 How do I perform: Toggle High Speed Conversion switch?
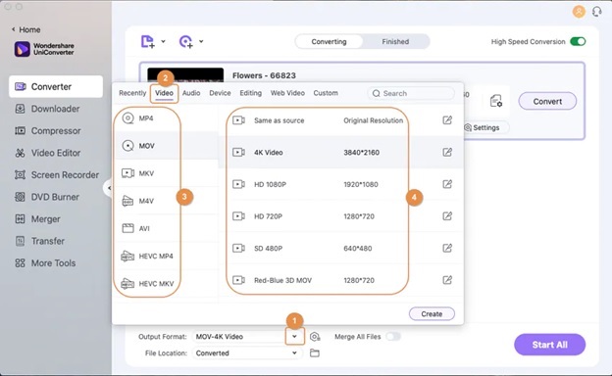click(x=578, y=42)
